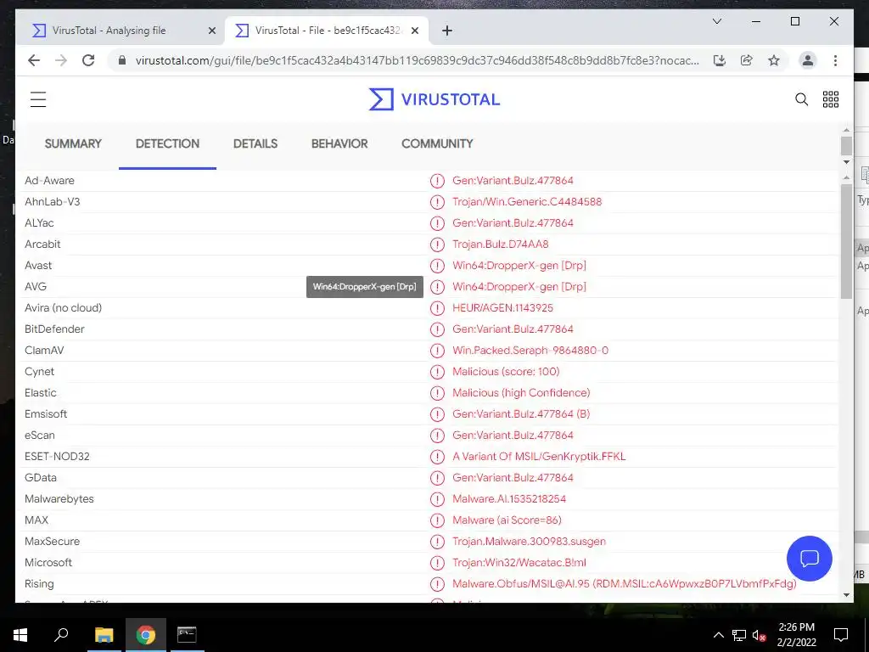Share this page via address bar icon

pos(747,60)
